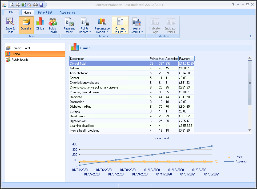
Task: Select Domains Total in the left tree
Action: point(21,48)
